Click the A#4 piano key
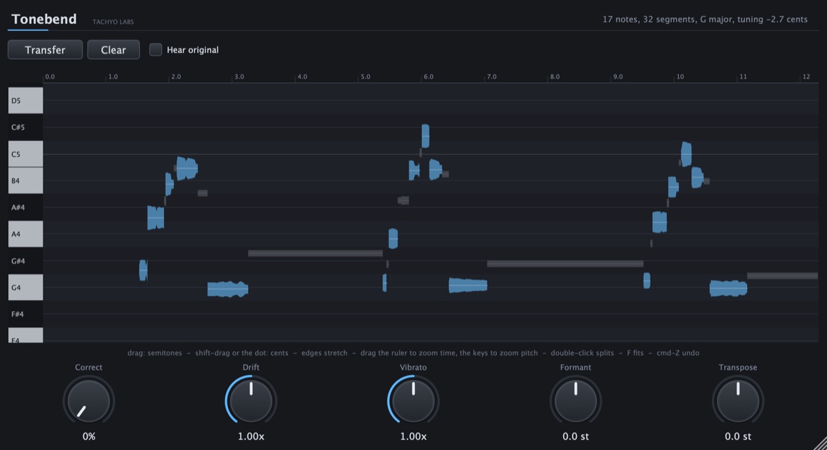Image resolution: width=827 pixels, height=450 pixels. [25, 207]
